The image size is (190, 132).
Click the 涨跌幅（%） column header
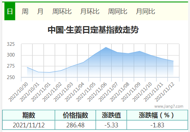pos(157,115)
